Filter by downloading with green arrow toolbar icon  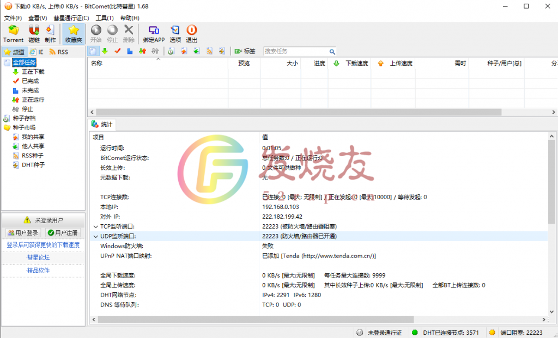click(x=105, y=51)
